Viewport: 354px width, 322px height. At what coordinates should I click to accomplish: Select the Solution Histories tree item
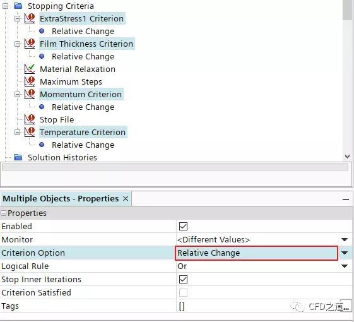point(62,157)
